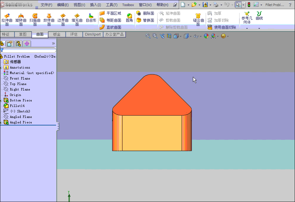
Task: Click the Zoom to Fit icon
Action: coord(148,36)
